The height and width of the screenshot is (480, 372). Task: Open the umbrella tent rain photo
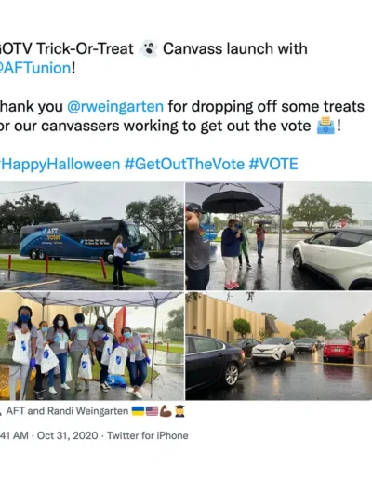click(x=279, y=236)
